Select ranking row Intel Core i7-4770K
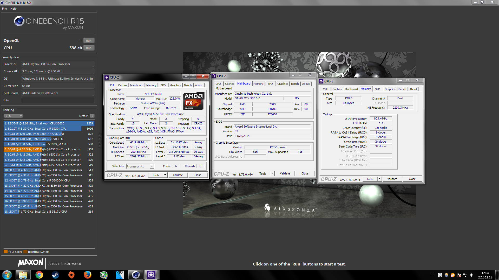The image size is (499, 280). [49, 134]
